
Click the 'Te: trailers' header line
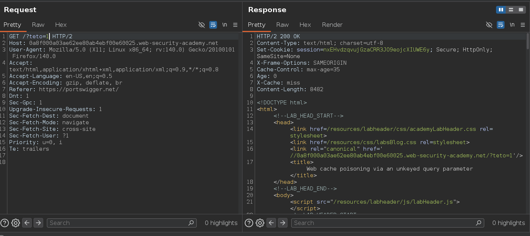(29, 149)
